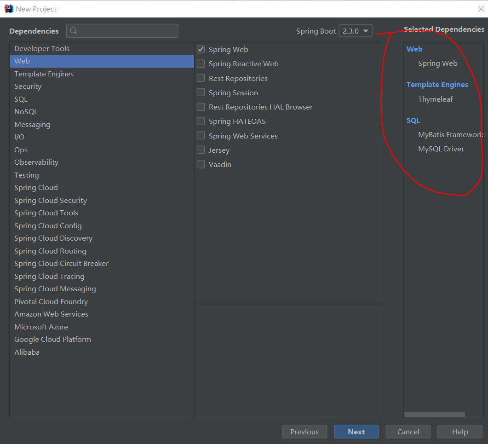Open the Spring Boot version dropdown
Screen dimensions: 488x444
point(356,31)
